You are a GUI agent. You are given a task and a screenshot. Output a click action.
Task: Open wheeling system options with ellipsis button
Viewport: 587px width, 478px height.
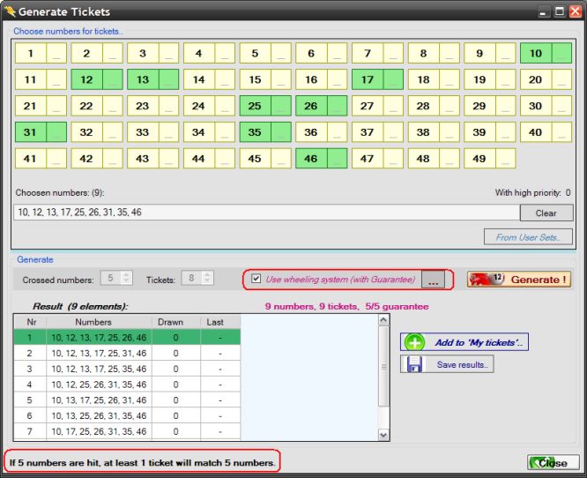[432, 280]
